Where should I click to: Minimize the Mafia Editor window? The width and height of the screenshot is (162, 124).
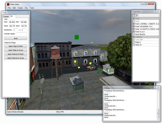tap(142, 4)
